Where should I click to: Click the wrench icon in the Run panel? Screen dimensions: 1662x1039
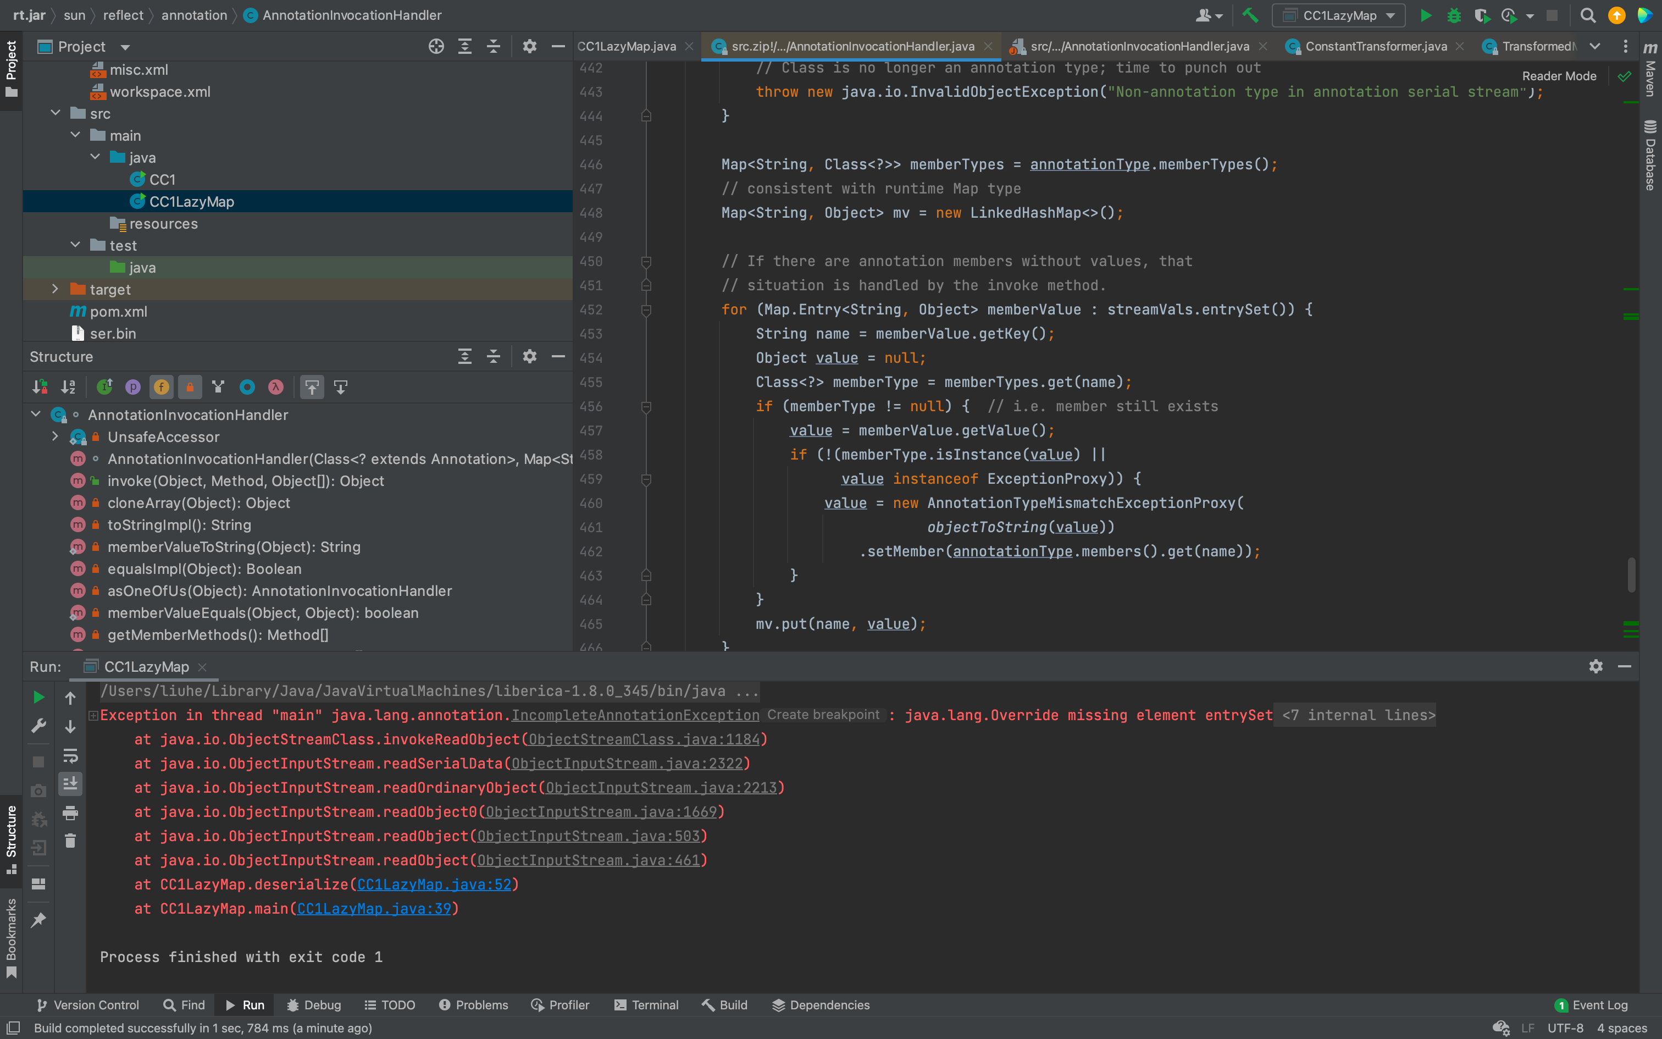(38, 726)
